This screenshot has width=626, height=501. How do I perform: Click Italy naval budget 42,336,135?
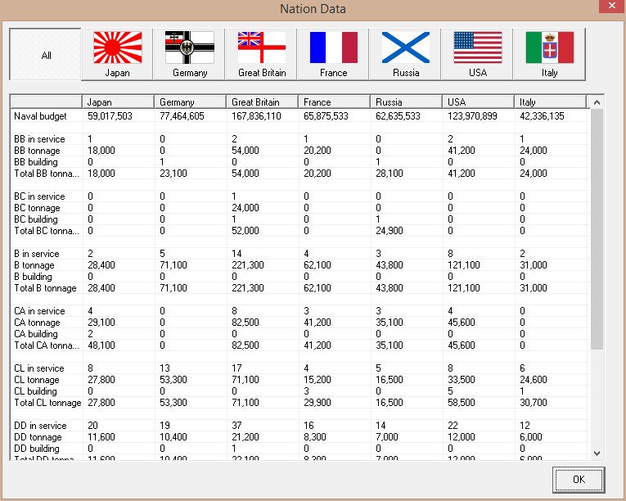point(542,116)
